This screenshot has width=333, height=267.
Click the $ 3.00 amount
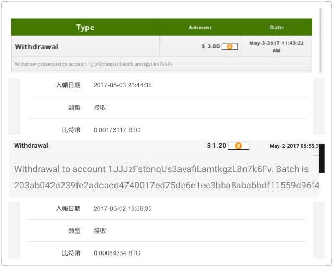(x=211, y=46)
